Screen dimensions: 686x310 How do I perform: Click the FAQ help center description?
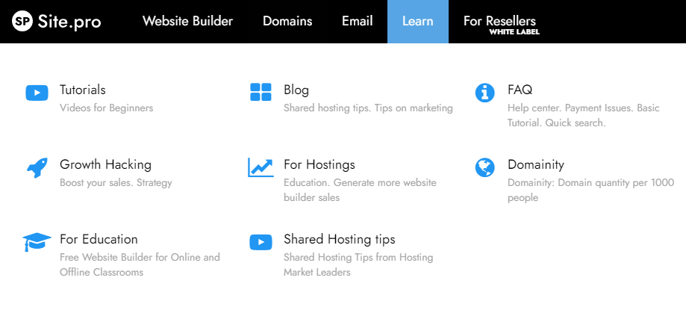point(583,115)
